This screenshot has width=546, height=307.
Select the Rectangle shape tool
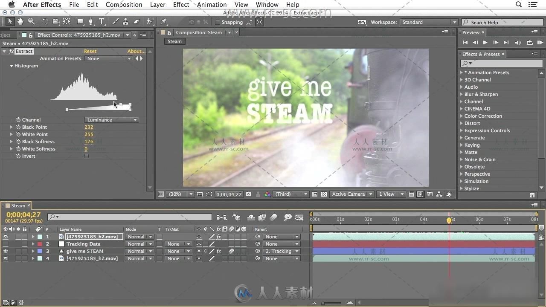(80, 21)
